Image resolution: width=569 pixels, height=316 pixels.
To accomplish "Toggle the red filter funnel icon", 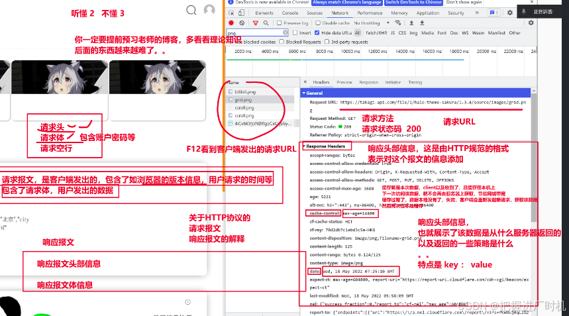I will click(x=256, y=23).
